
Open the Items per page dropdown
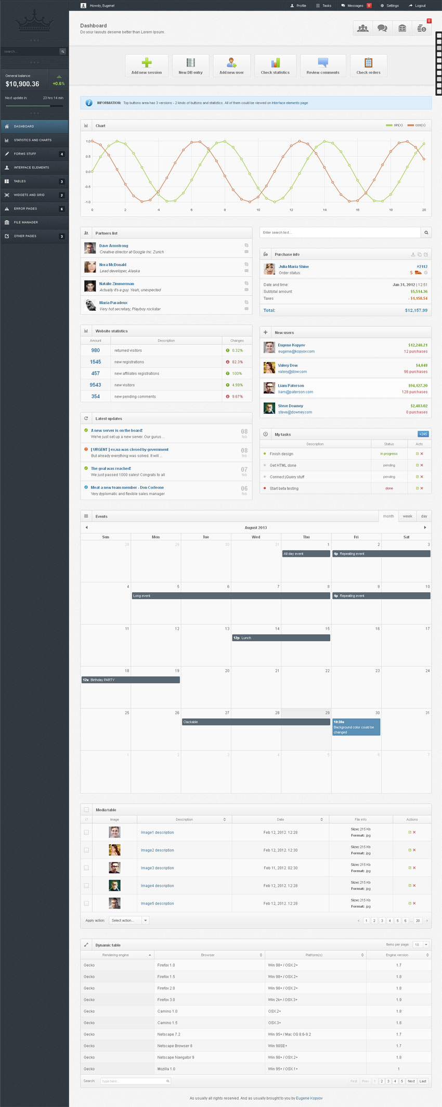pyautogui.click(x=421, y=945)
